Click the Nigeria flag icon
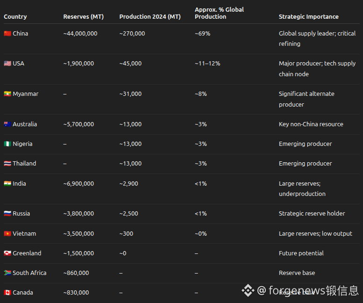The height and width of the screenshot is (303, 363). point(7,144)
